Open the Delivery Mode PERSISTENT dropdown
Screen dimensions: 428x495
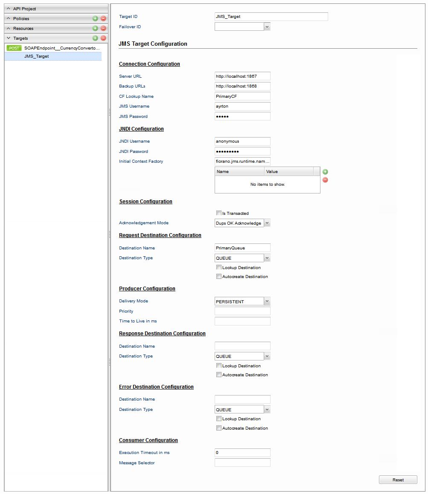[267, 302]
